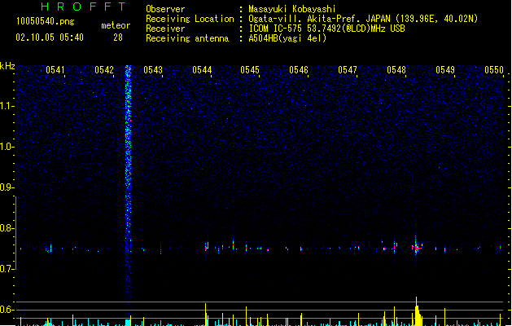Click the meteor echo cluster at 0544

207,246
